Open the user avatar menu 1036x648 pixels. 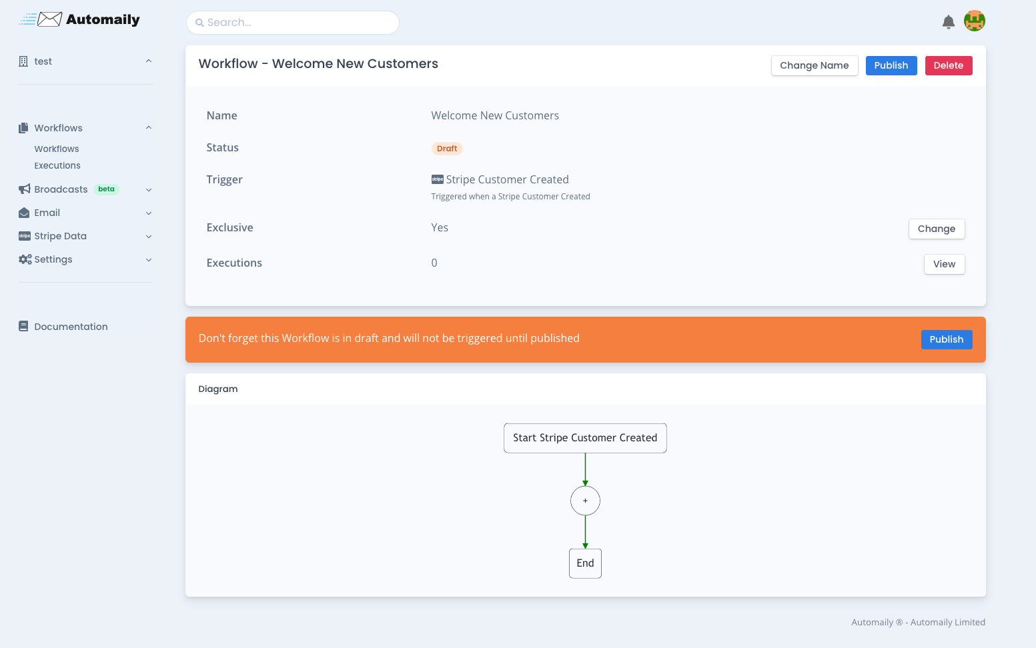tap(975, 21)
